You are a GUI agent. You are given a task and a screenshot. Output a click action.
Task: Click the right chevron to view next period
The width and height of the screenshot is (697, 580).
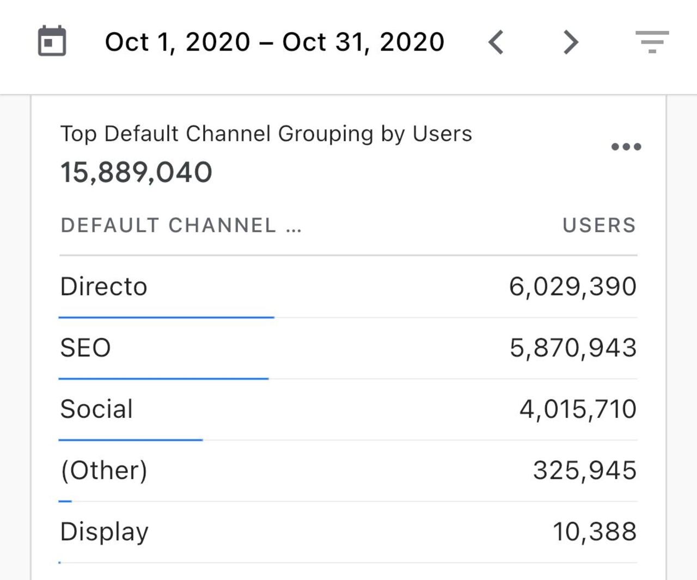coord(570,41)
